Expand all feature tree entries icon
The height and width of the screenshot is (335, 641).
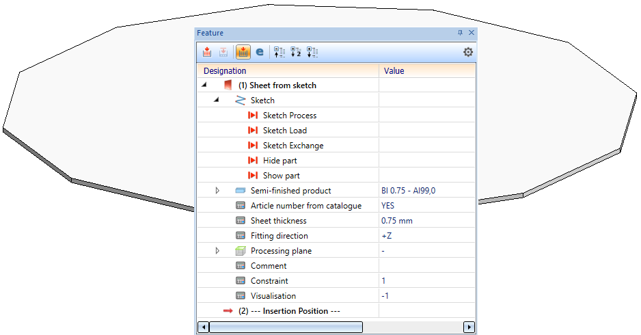tap(312, 52)
